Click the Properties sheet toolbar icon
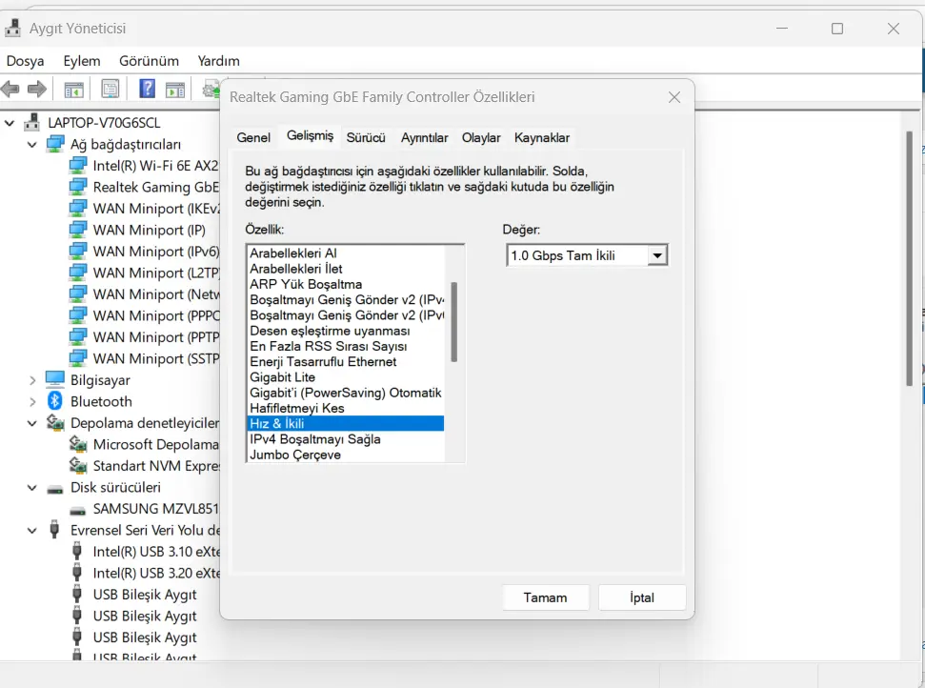This screenshot has width=925, height=688. (x=111, y=90)
